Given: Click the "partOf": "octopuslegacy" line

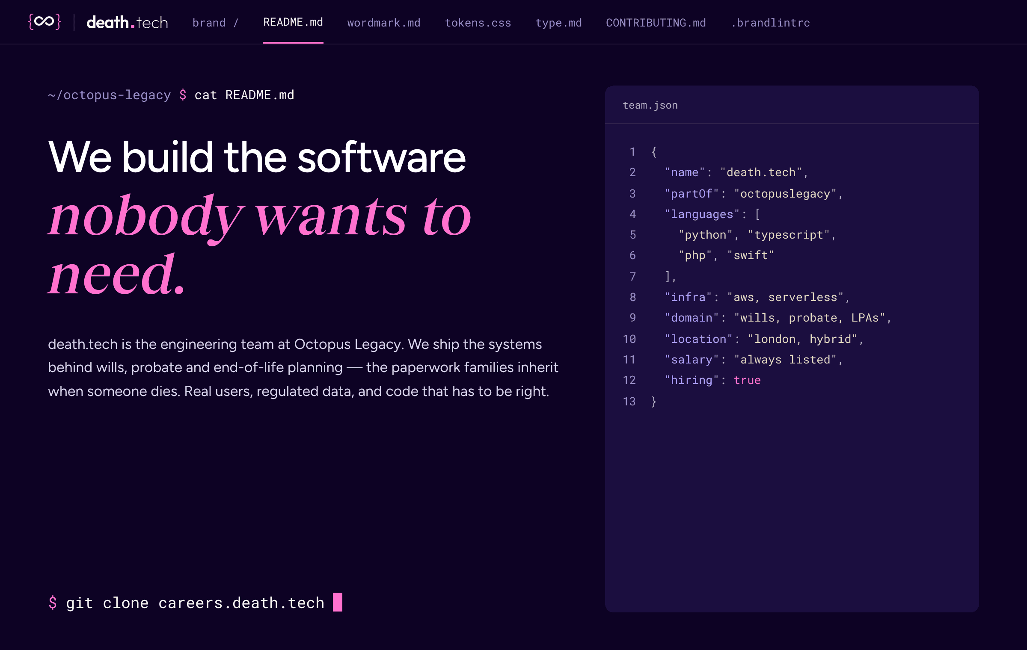Looking at the screenshot, I should pyautogui.click(x=754, y=194).
